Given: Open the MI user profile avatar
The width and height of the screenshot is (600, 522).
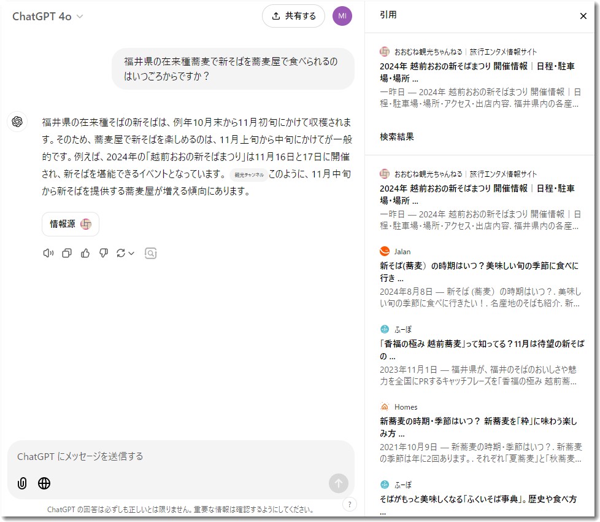Looking at the screenshot, I should (x=342, y=16).
